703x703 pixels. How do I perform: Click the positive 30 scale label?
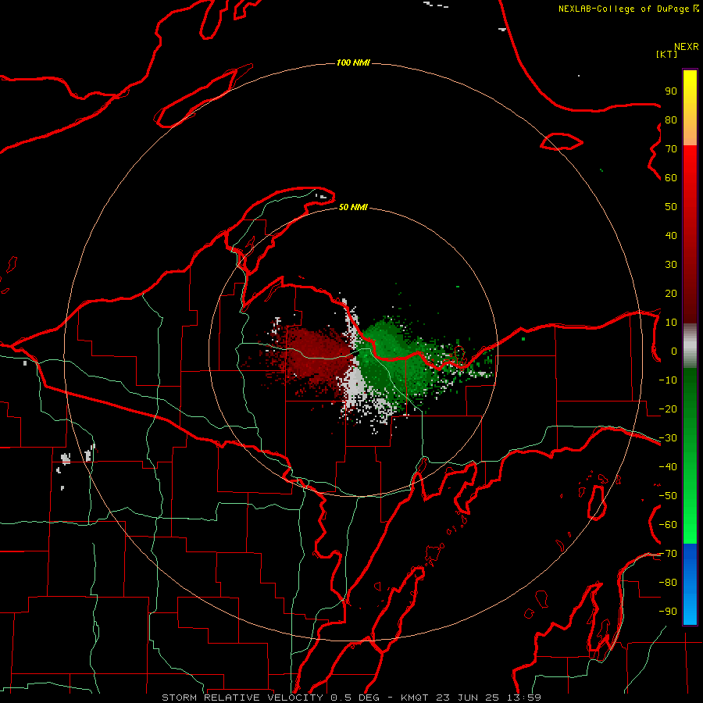[x=671, y=265]
